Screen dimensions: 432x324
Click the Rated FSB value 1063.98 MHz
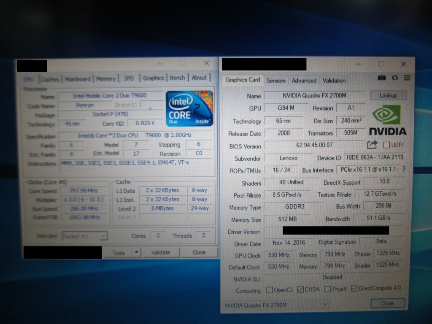pyautogui.click(x=84, y=217)
